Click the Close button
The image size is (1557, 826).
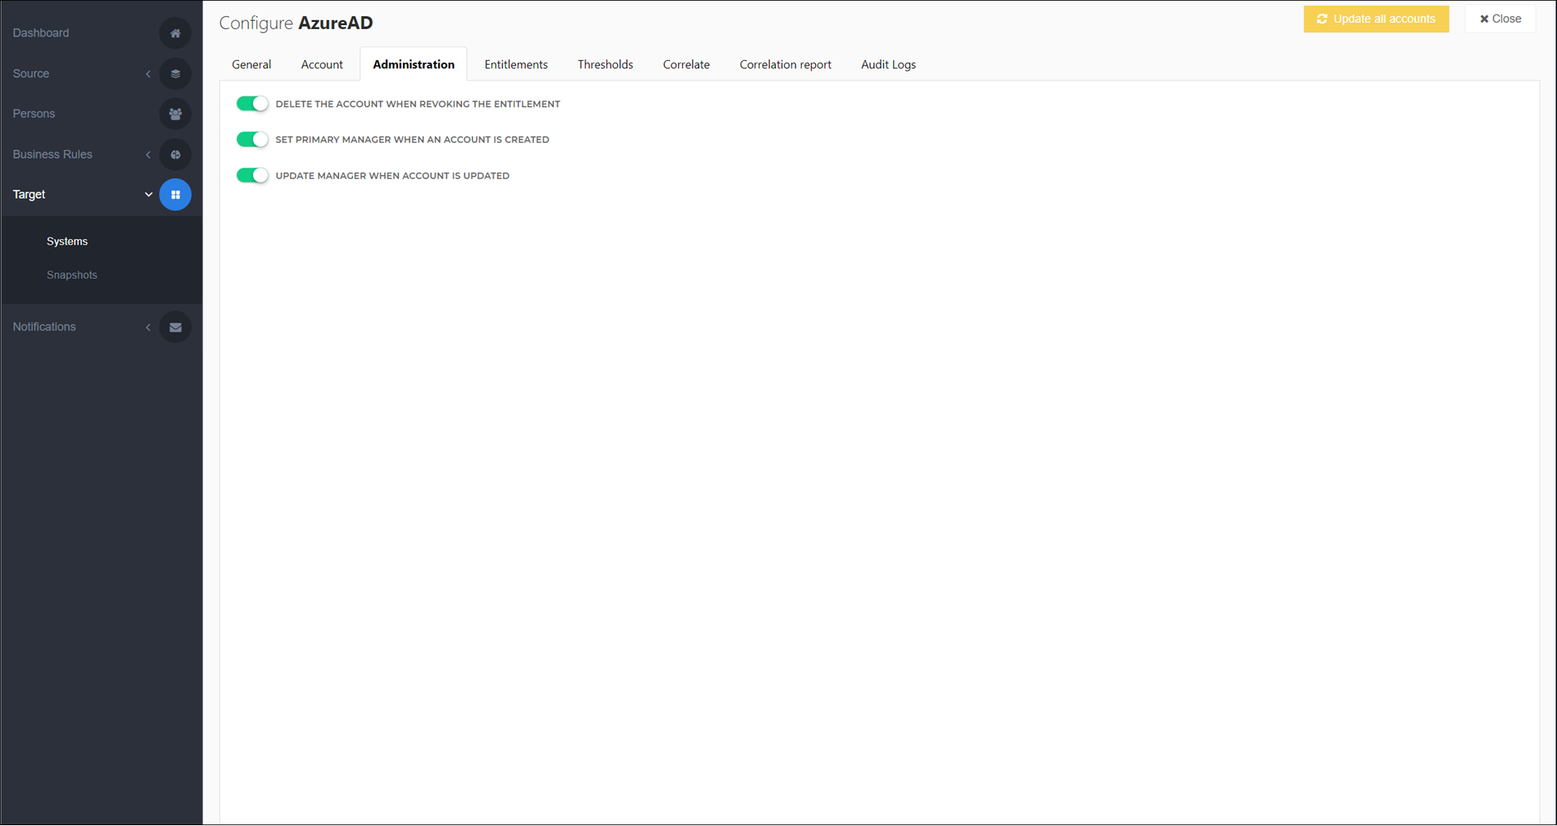[x=1500, y=19]
